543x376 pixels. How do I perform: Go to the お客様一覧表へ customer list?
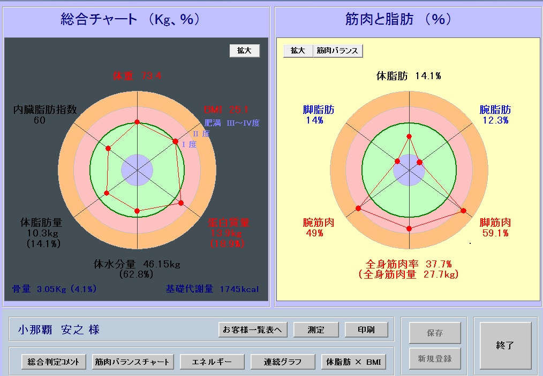pyautogui.click(x=253, y=330)
